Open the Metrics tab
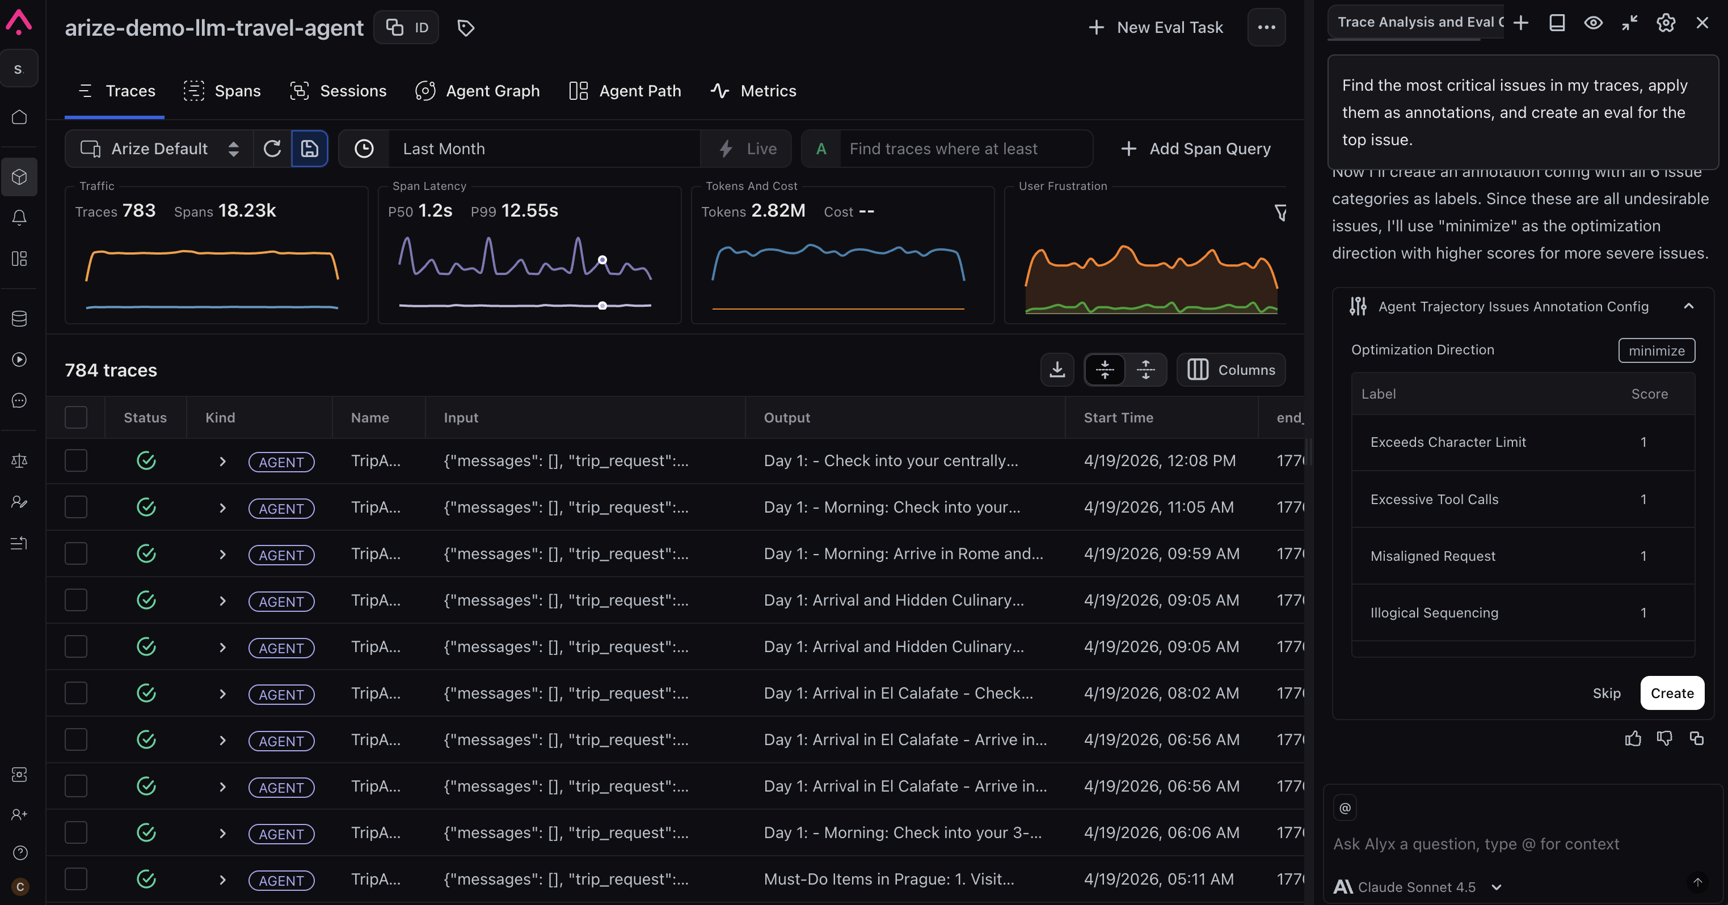The width and height of the screenshot is (1728, 905). [x=753, y=91]
